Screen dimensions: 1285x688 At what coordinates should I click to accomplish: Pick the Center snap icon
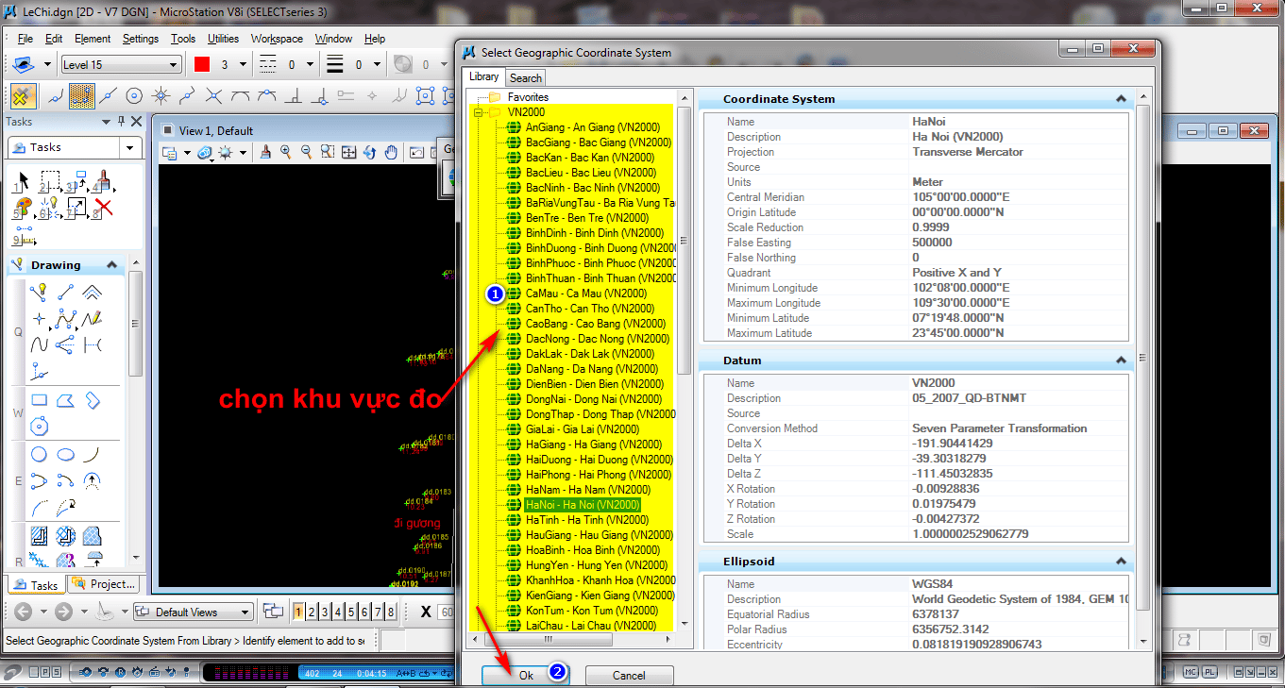click(x=134, y=95)
